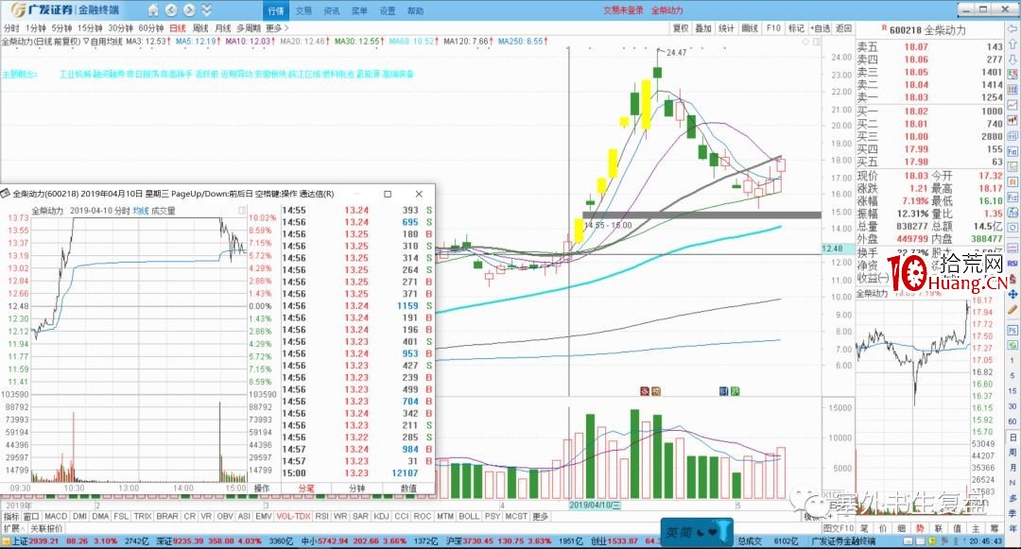Expand 更多 period options
The width and height of the screenshot is (1021, 549).
[277, 28]
